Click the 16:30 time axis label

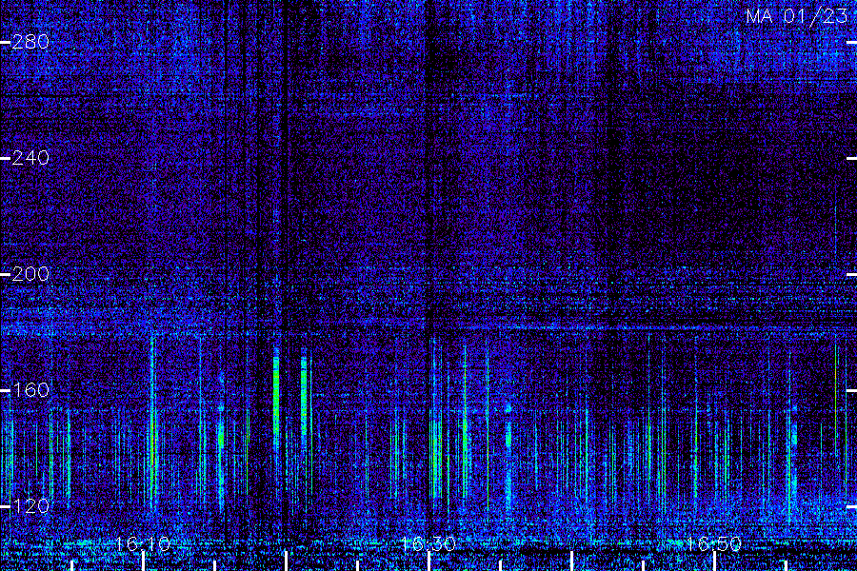tap(428, 544)
